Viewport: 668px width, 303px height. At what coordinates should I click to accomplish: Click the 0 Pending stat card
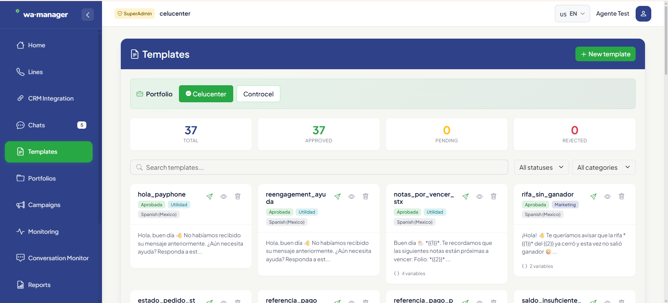(447, 134)
